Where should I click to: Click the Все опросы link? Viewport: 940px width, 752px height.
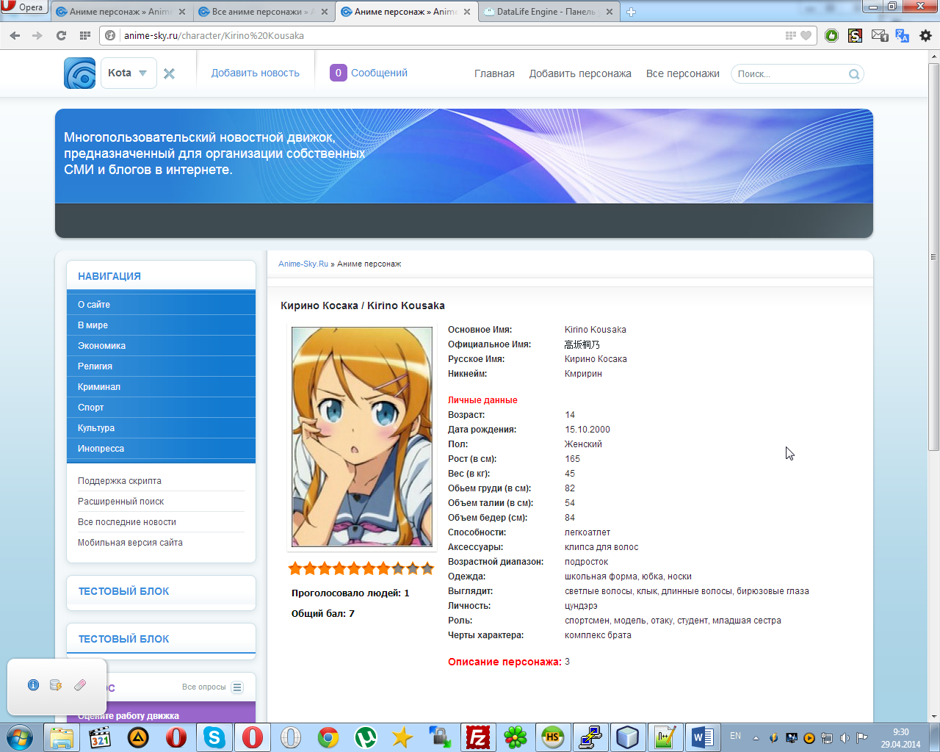coord(204,687)
